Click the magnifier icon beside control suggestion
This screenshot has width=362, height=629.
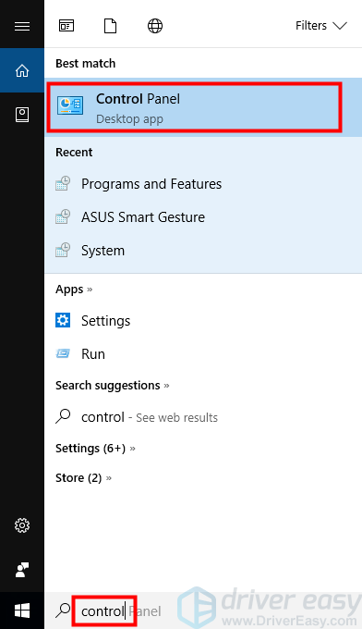pos(63,416)
